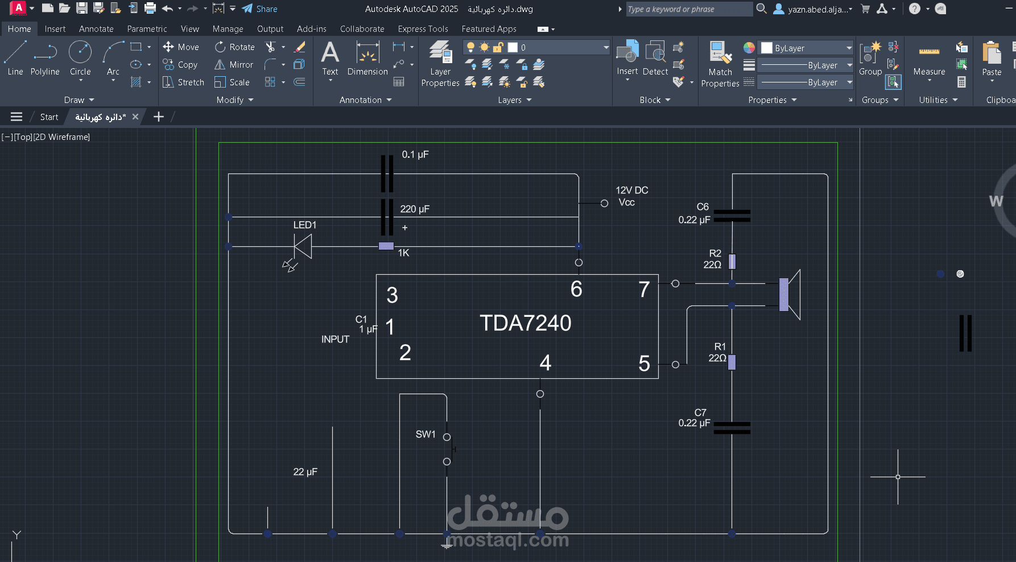Click the Table annotation icon

pos(399,82)
